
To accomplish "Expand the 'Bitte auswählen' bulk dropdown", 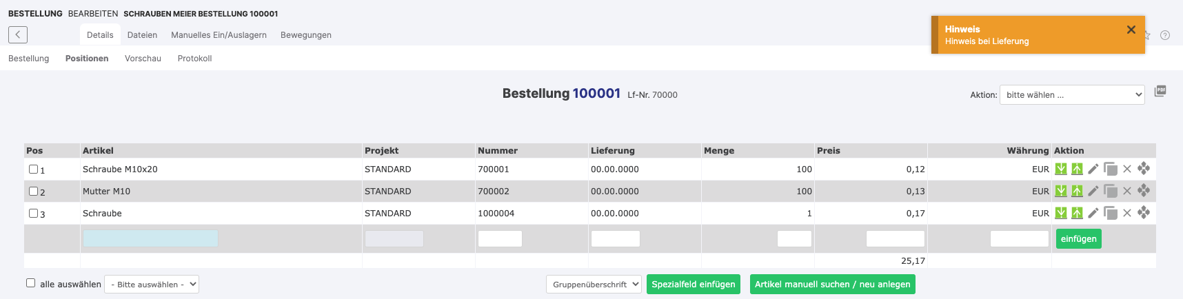I will click(152, 284).
